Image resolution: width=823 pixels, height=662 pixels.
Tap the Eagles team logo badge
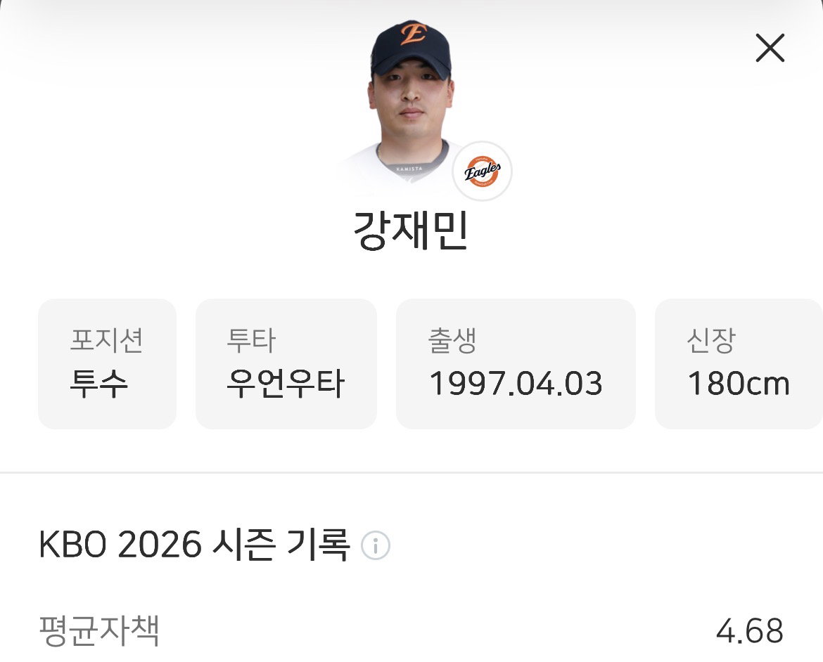click(x=482, y=171)
